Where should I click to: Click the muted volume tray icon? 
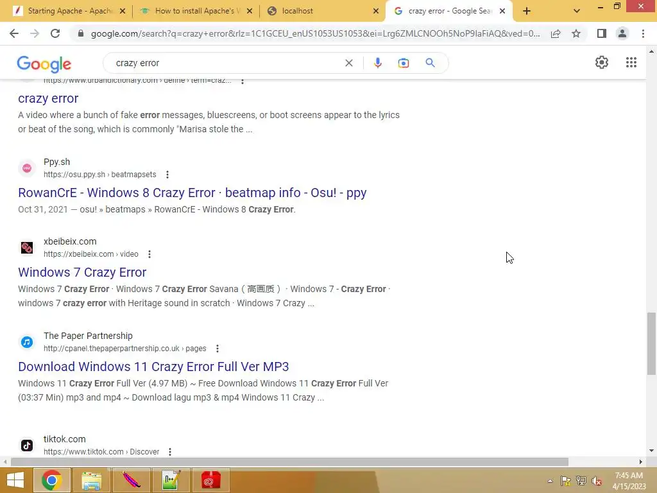click(x=597, y=481)
